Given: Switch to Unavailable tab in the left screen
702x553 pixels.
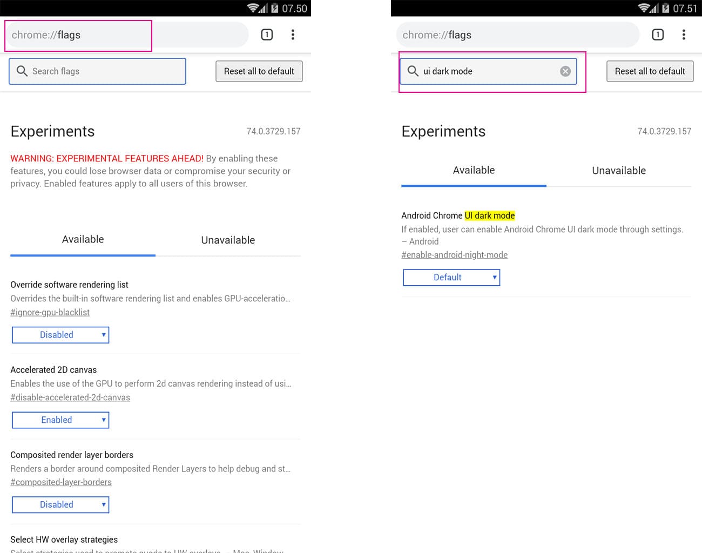Looking at the screenshot, I should click(228, 240).
